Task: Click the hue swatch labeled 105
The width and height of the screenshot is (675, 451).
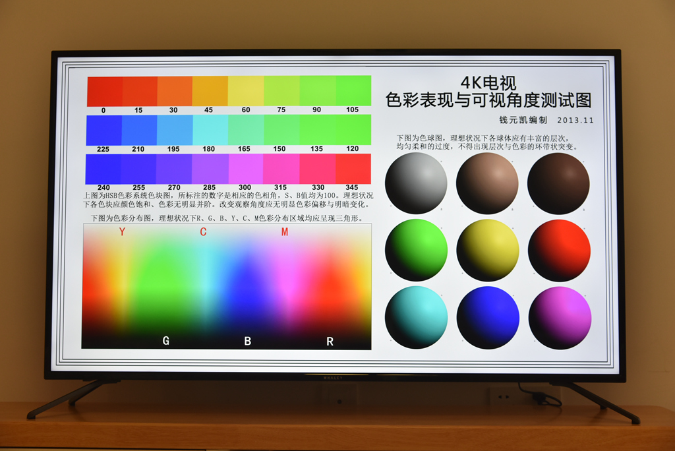Action: click(353, 92)
